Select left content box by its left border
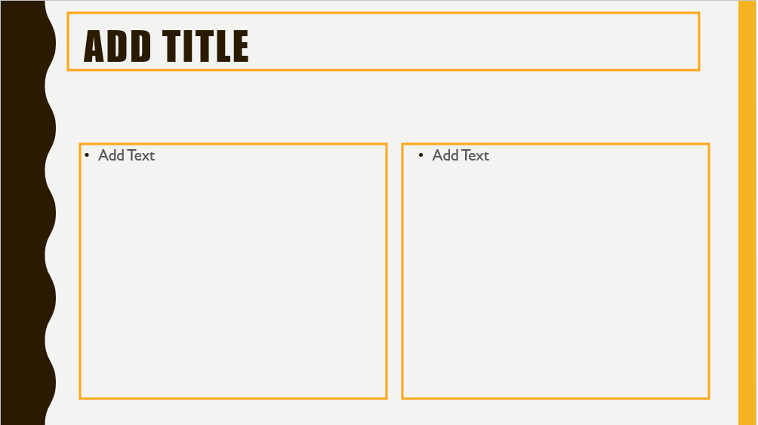 pos(80,271)
